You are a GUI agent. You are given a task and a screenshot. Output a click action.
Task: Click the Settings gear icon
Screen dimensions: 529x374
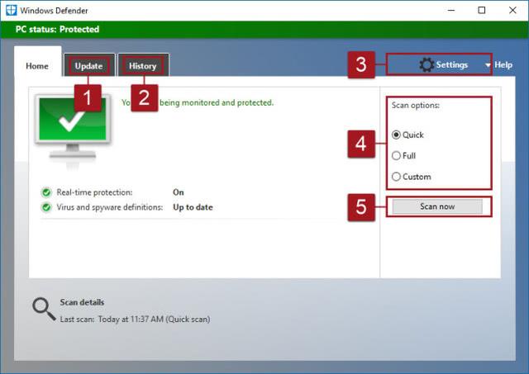426,64
